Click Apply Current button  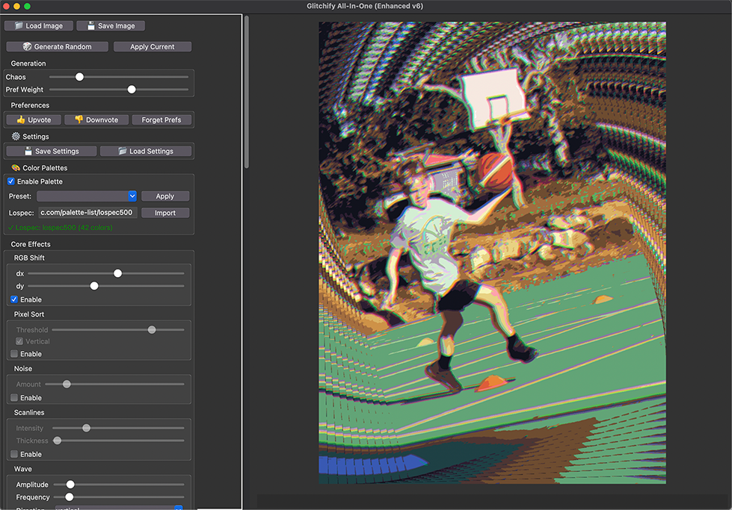pos(153,46)
